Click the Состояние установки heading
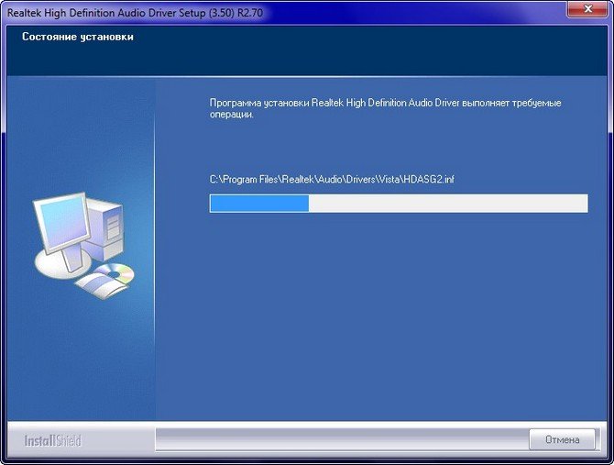 78,37
